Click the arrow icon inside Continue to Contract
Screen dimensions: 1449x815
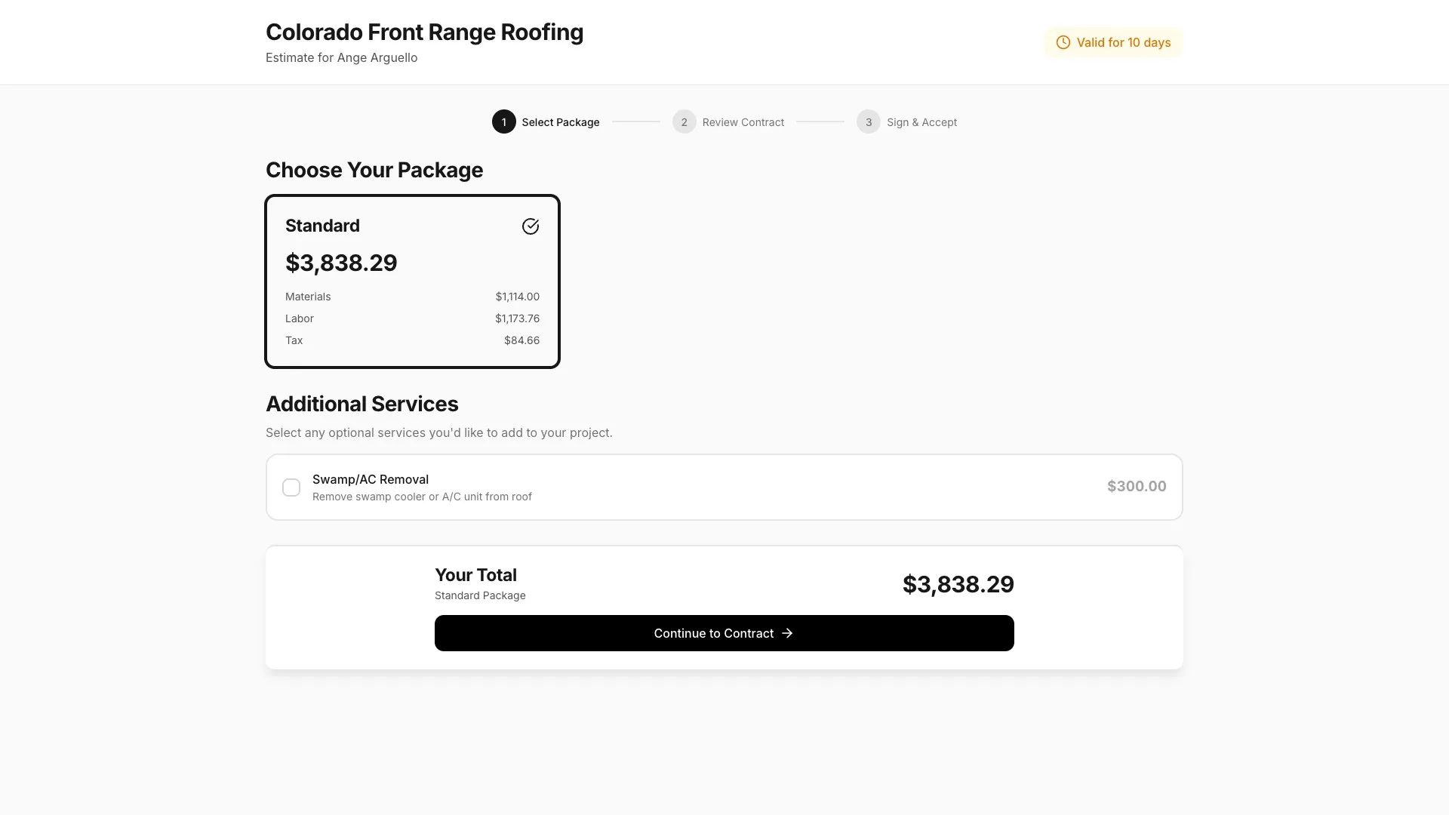[x=788, y=633]
